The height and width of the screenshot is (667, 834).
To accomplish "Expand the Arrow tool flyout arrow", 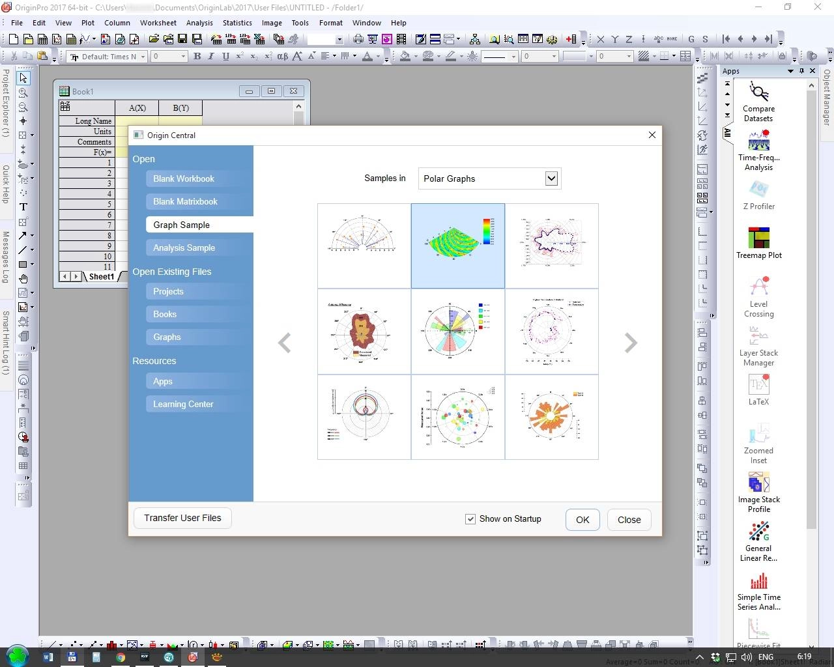I will point(32,236).
